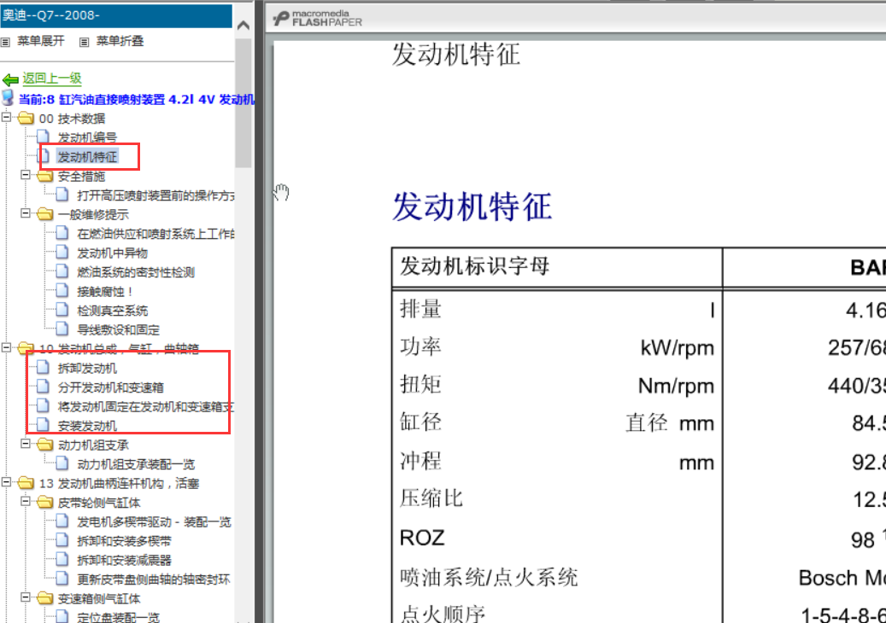Open the 发动机中异物 document
This screenshot has height=623, width=886.
pyautogui.click(x=112, y=253)
